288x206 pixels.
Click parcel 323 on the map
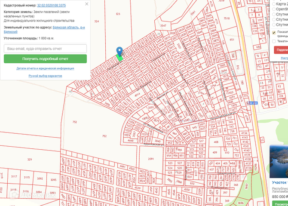point(118,14)
